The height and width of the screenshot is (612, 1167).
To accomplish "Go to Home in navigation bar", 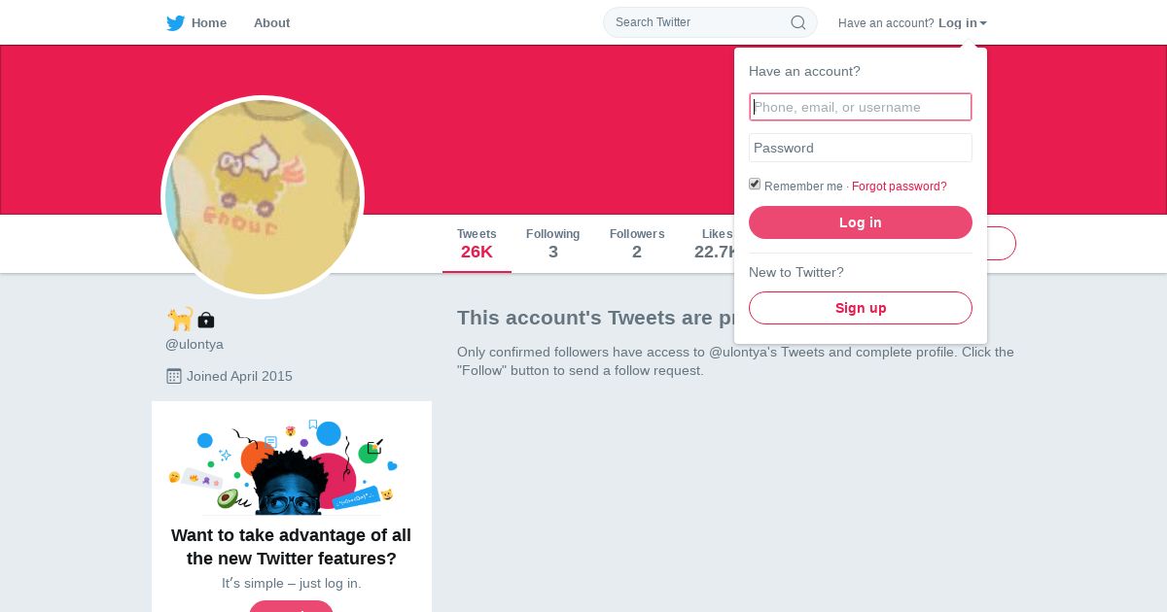I will (x=208, y=23).
